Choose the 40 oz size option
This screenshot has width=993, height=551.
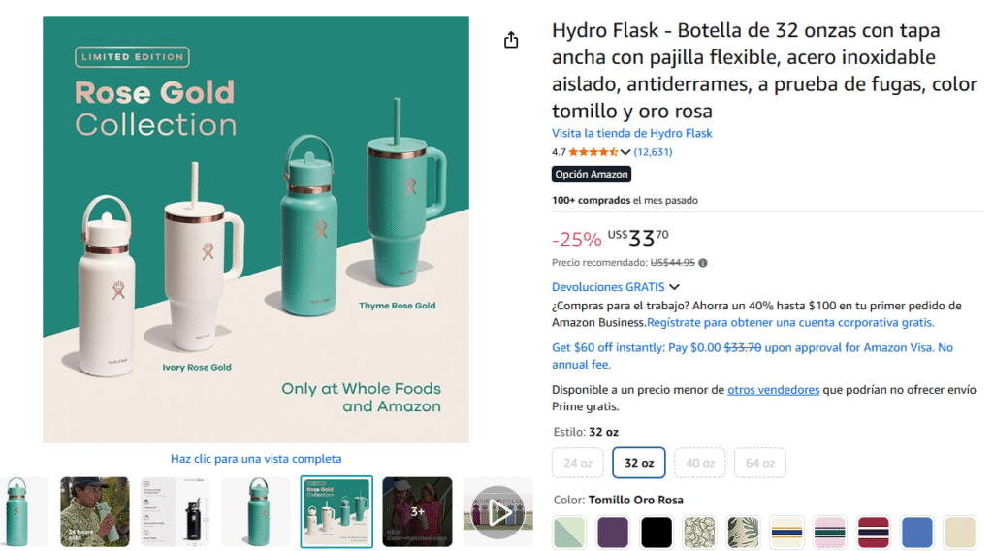coord(700,463)
